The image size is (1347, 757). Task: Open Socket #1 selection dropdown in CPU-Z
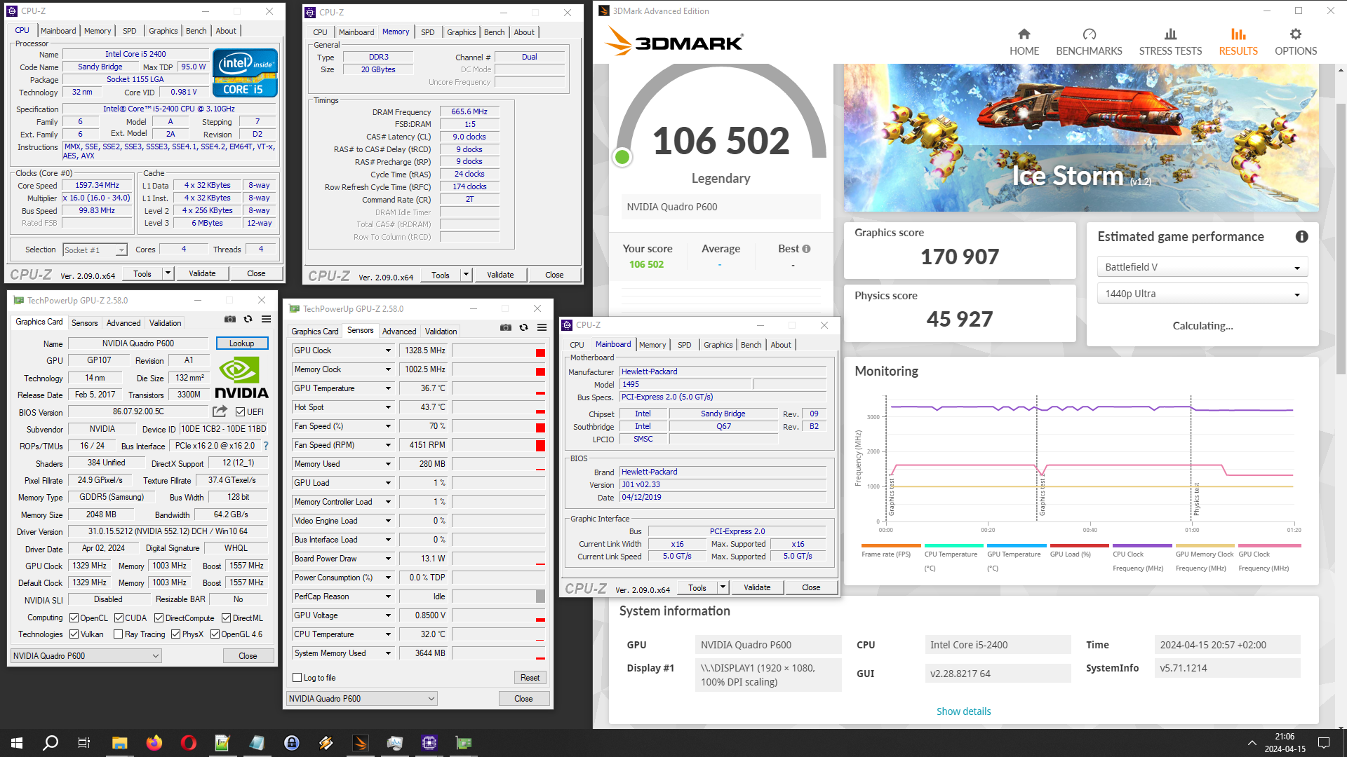tap(95, 250)
